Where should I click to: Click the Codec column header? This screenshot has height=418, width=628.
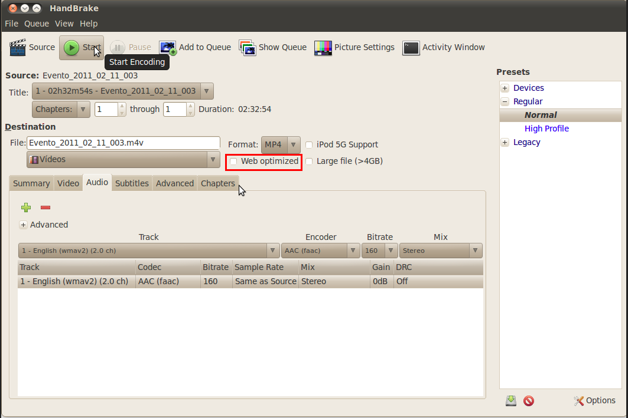(x=168, y=267)
